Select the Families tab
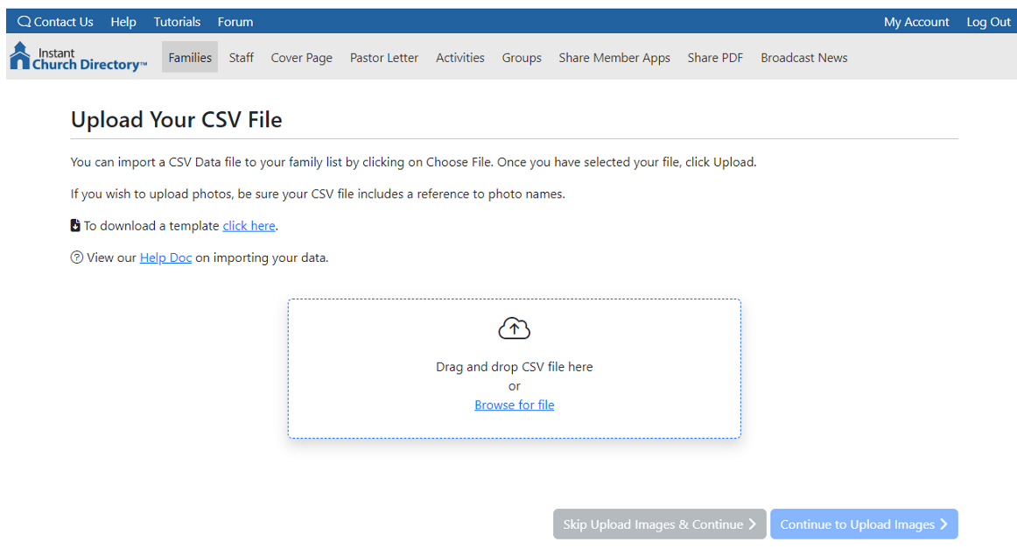This screenshot has width=1017, height=556. 190,57
